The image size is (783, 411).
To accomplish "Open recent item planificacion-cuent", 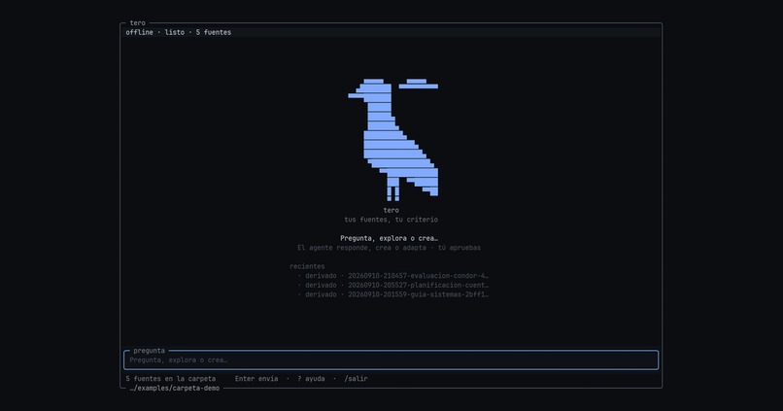I will click(393, 285).
